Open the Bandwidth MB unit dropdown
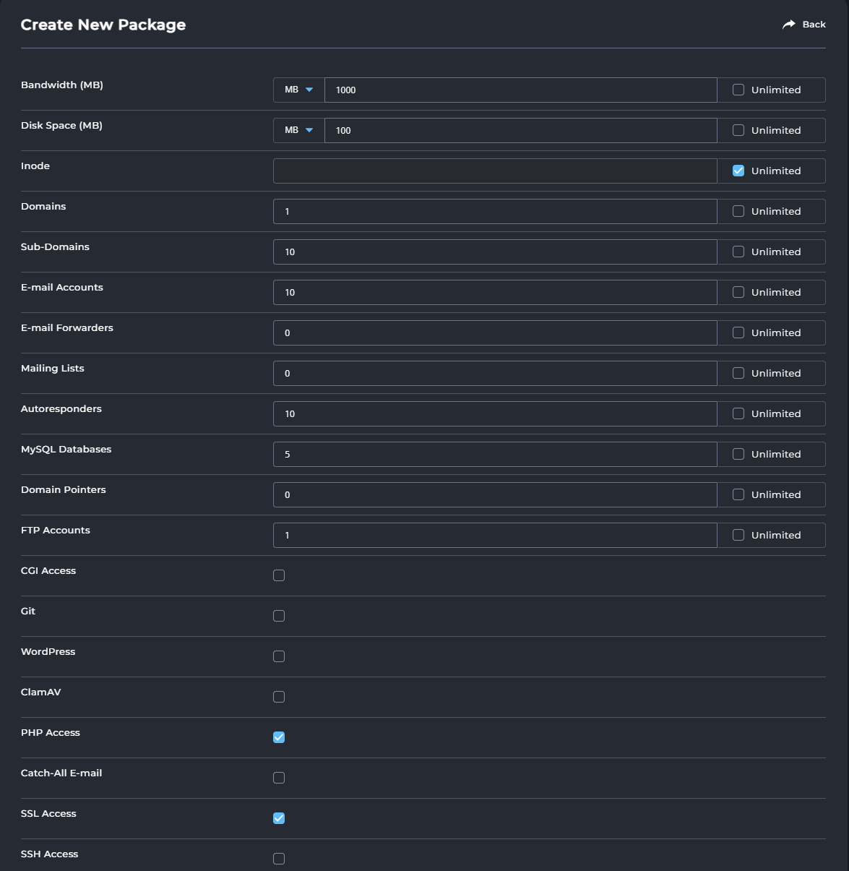Viewport: 849px width, 871px height. coord(299,90)
